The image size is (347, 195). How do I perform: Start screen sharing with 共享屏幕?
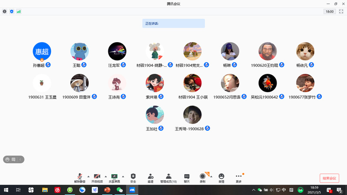[114, 178]
